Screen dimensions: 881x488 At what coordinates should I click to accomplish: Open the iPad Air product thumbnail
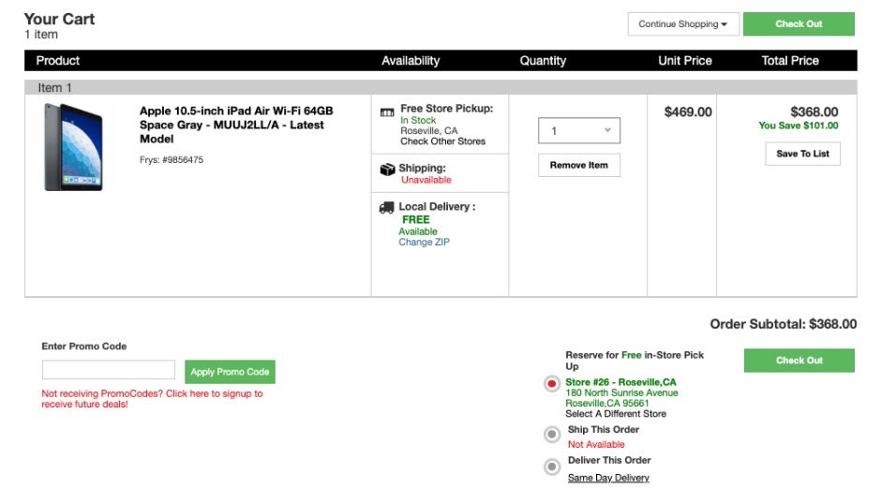73,147
